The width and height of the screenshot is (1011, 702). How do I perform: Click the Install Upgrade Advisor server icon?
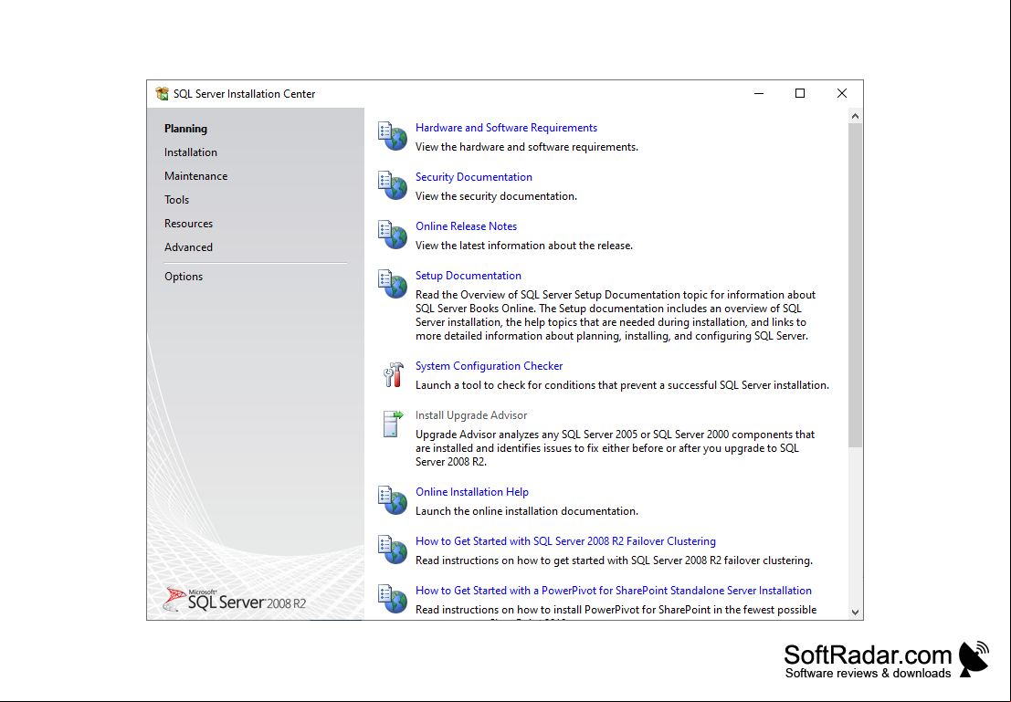tap(392, 424)
